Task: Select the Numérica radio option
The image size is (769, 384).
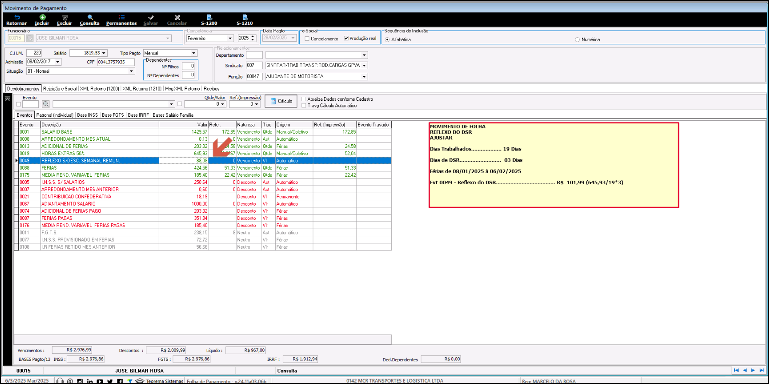Action: [x=577, y=40]
